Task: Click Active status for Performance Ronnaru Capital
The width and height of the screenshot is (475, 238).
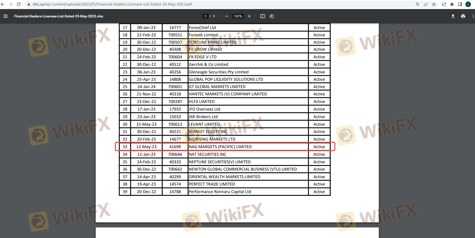Action: coord(319,192)
